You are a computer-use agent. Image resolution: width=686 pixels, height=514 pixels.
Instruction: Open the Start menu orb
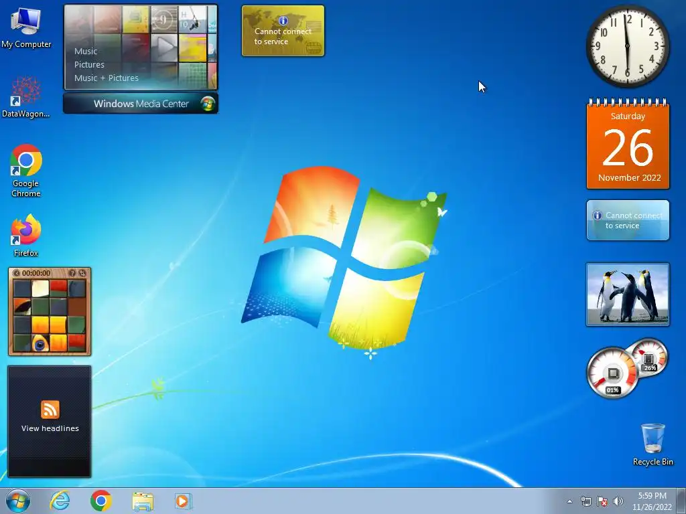pos(18,501)
